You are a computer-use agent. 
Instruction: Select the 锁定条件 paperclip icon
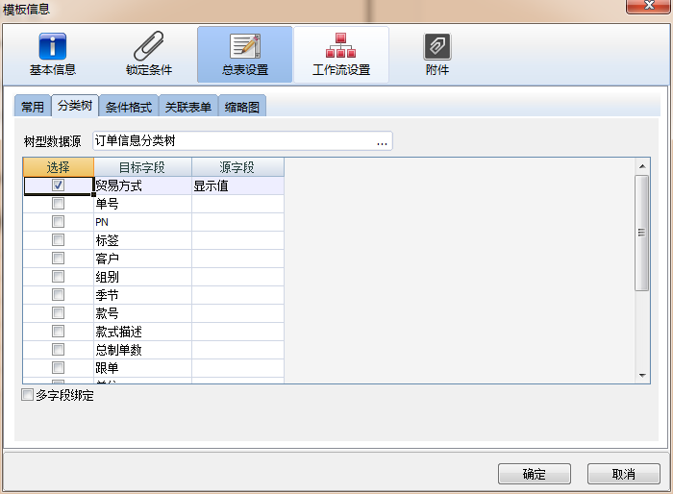coord(148,46)
